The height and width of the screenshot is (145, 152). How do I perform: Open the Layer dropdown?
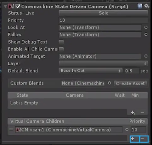coord(104,63)
